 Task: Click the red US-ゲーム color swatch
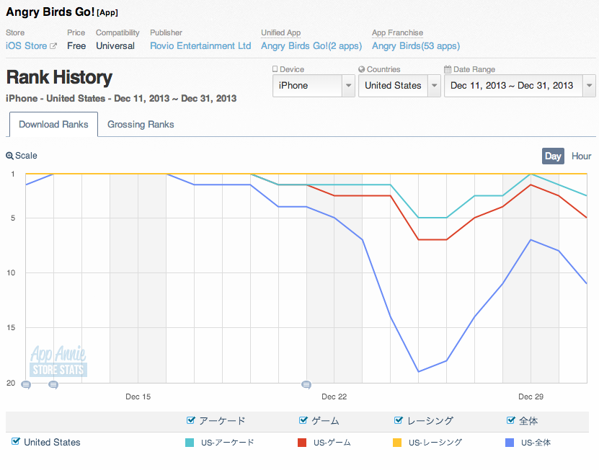tap(302, 443)
